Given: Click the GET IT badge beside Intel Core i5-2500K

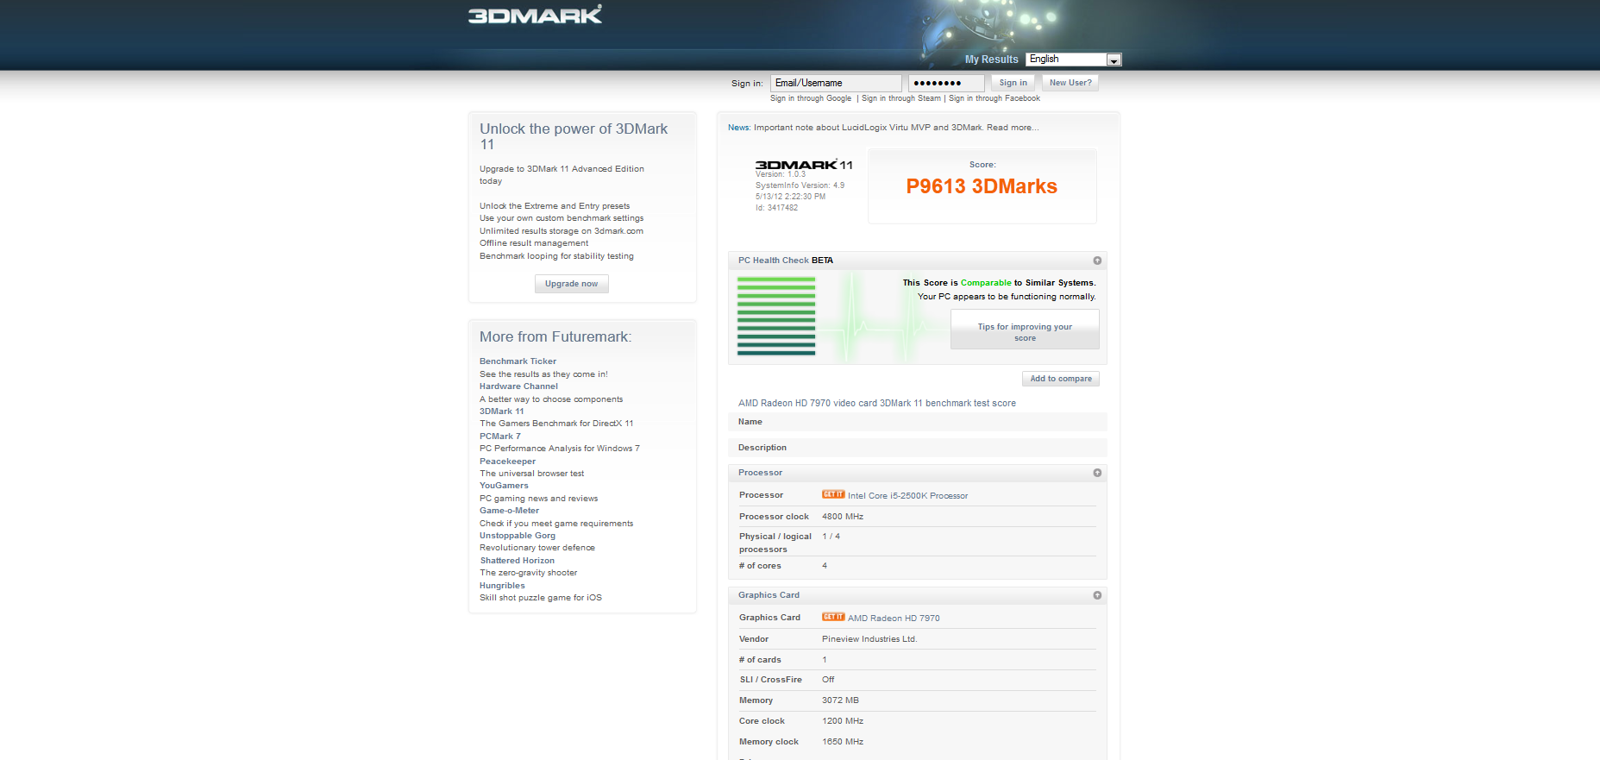Looking at the screenshot, I should point(833,494).
